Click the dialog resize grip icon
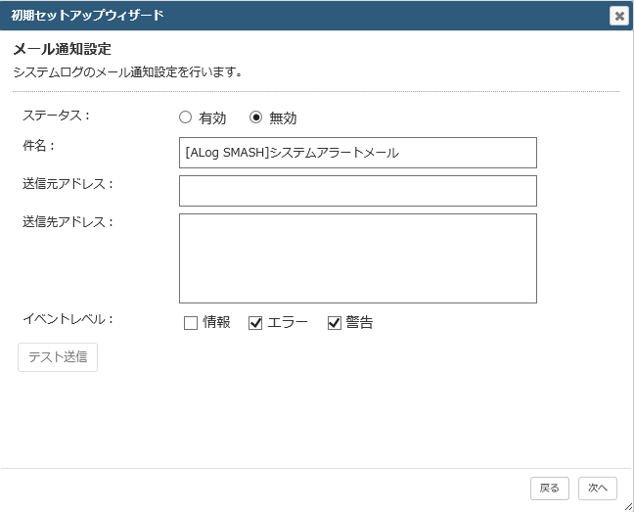 (x=628, y=506)
